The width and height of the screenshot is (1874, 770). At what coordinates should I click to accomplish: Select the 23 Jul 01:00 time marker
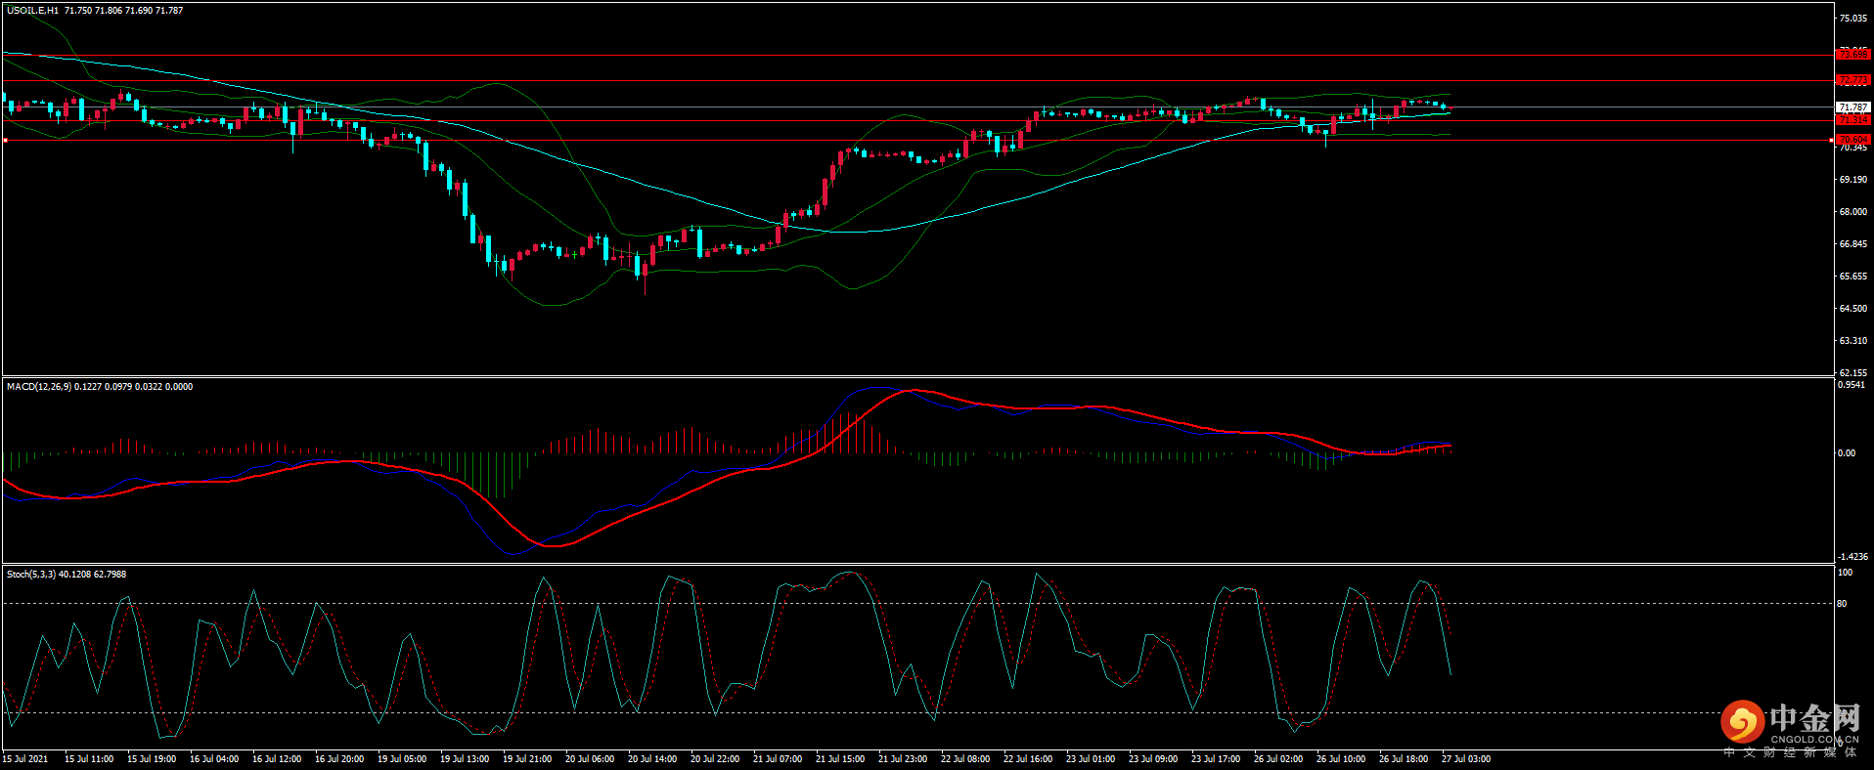1091,759
